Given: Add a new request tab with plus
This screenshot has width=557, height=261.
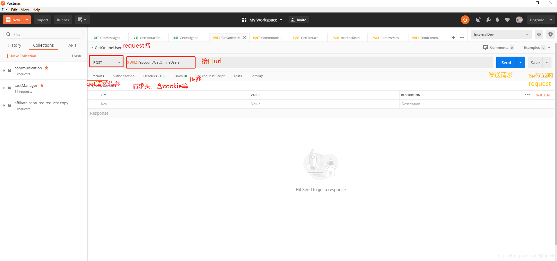Looking at the screenshot, I should (453, 37).
